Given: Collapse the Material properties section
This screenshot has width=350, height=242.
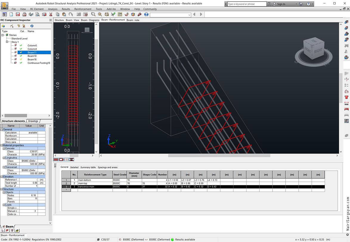Looking at the screenshot, I should 1,145.
